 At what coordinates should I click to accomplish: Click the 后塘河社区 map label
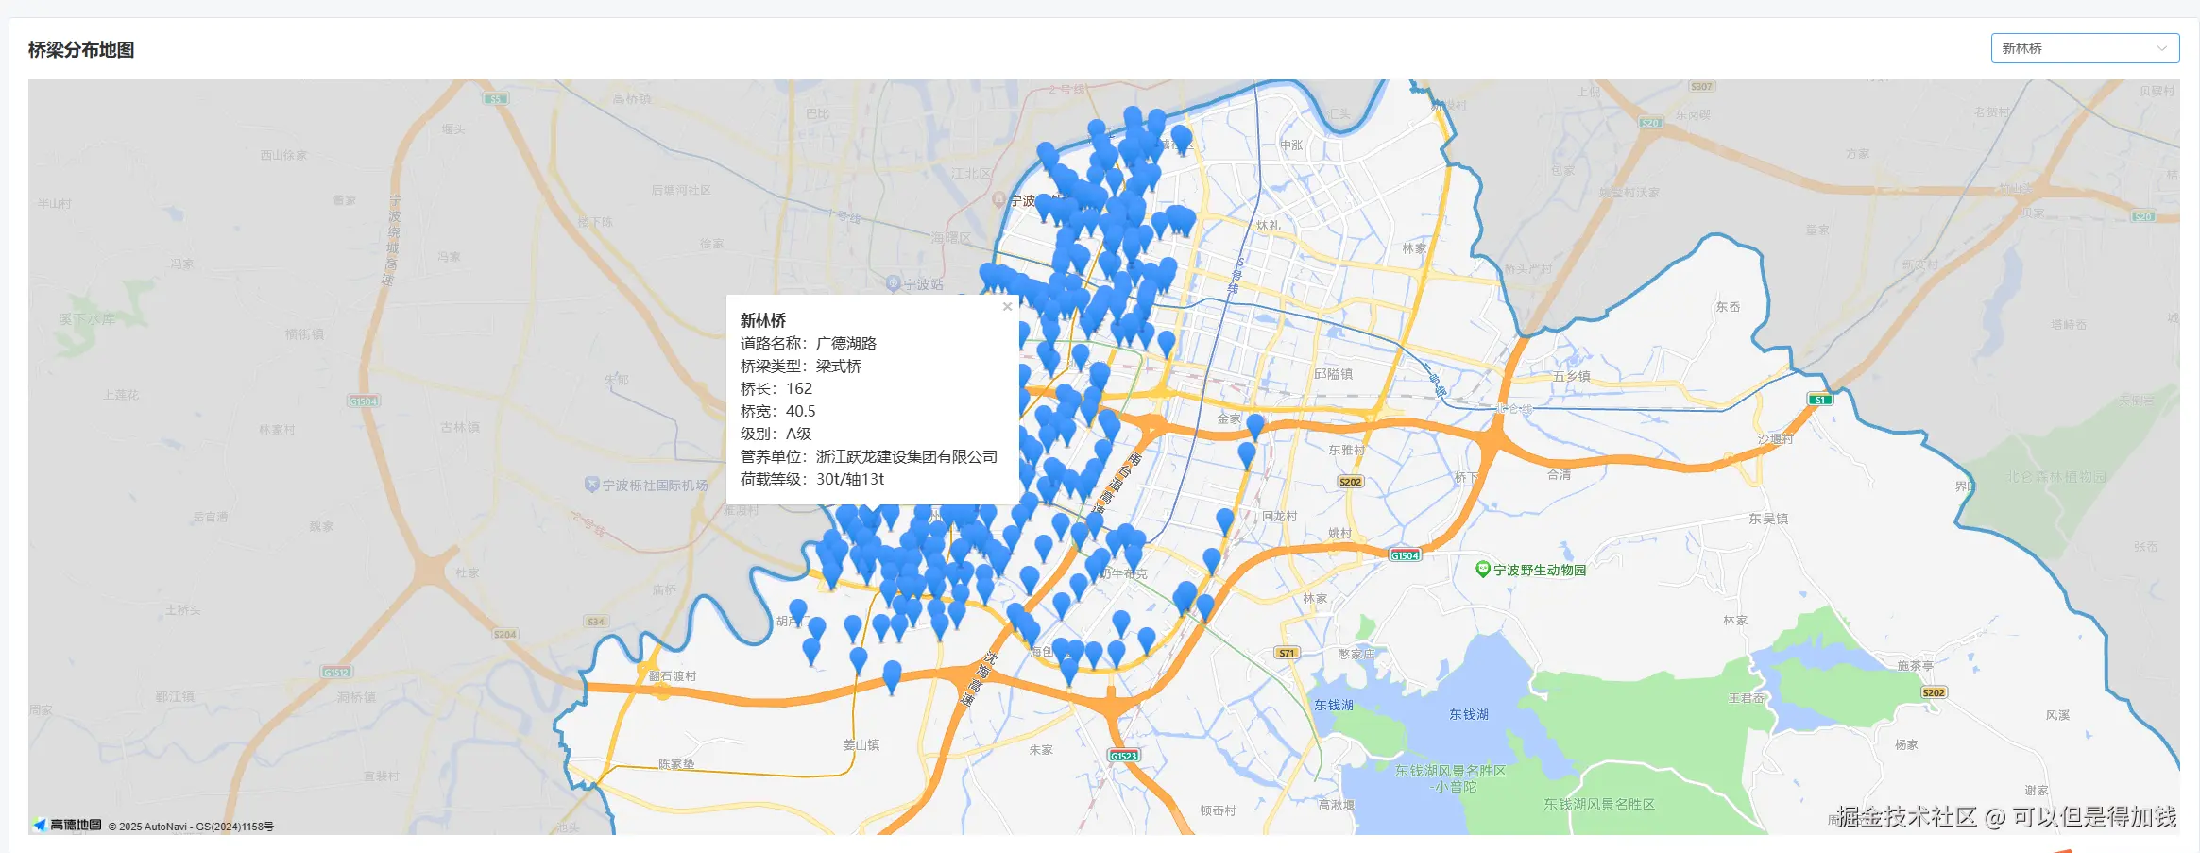[681, 190]
